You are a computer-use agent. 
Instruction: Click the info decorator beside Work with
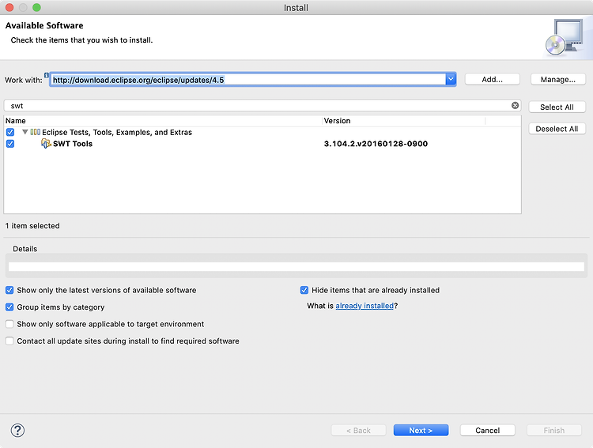pyautogui.click(x=46, y=74)
